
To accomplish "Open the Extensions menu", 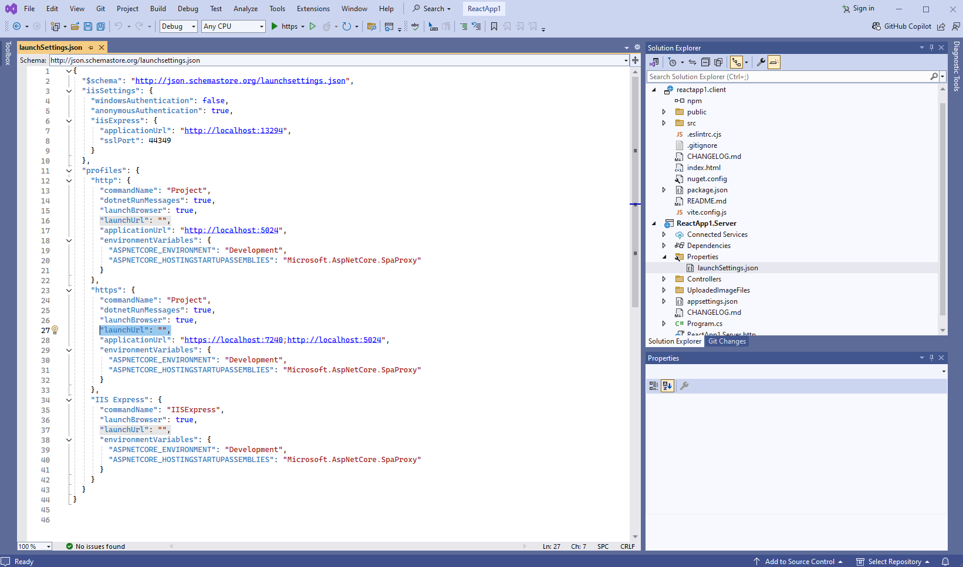I will point(313,9).
